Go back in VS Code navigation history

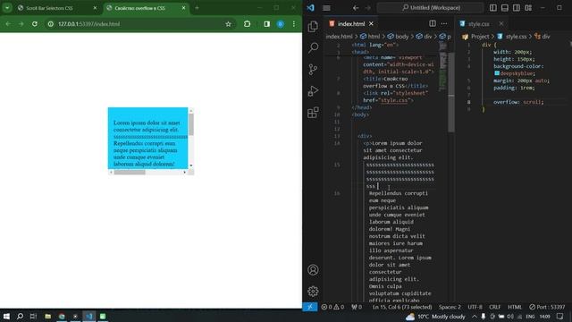[356, 8]
